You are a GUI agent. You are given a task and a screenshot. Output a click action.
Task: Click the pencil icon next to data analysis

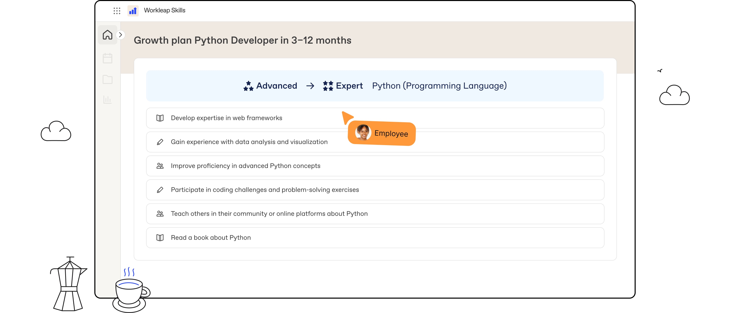160,142
